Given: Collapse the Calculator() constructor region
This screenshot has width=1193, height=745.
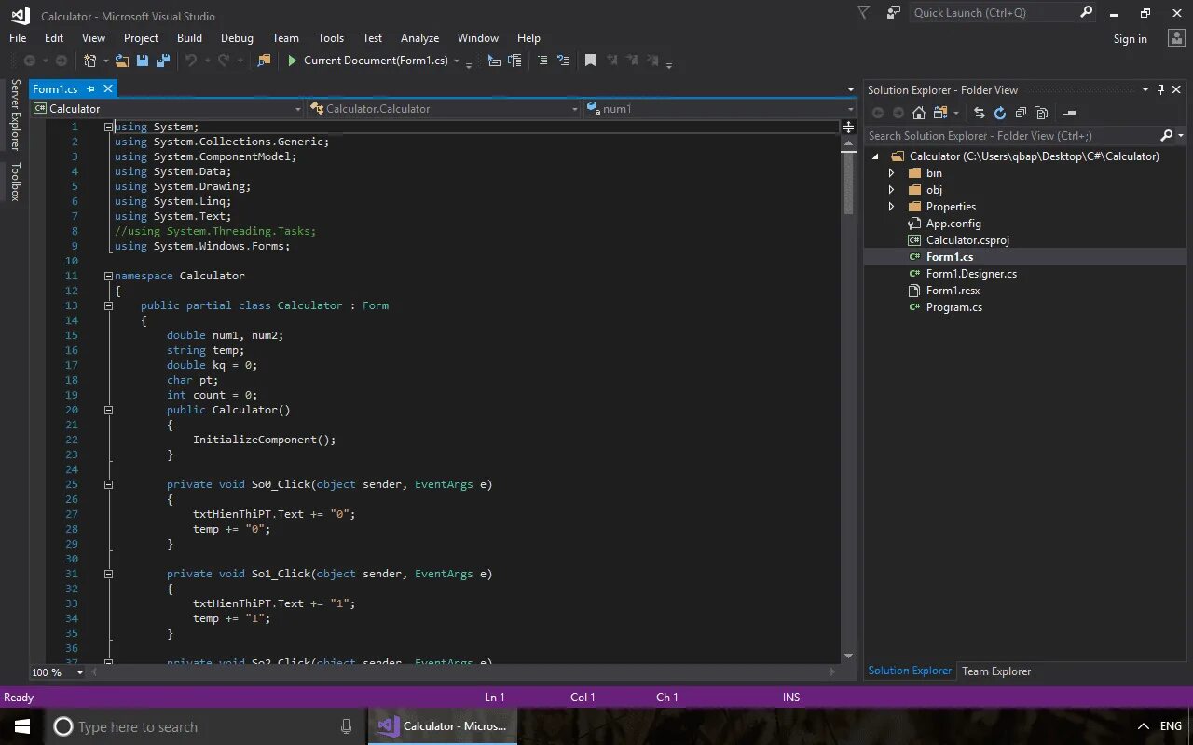Looking at the screenshot, I should [x=108, y=410].
